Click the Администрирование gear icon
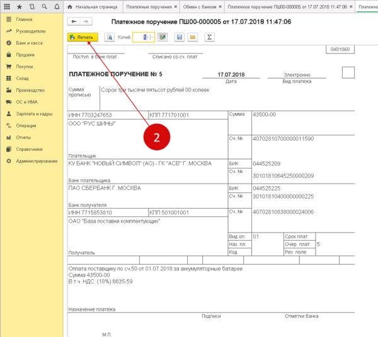This screenshot has width=378, height=337. point(9,161)
